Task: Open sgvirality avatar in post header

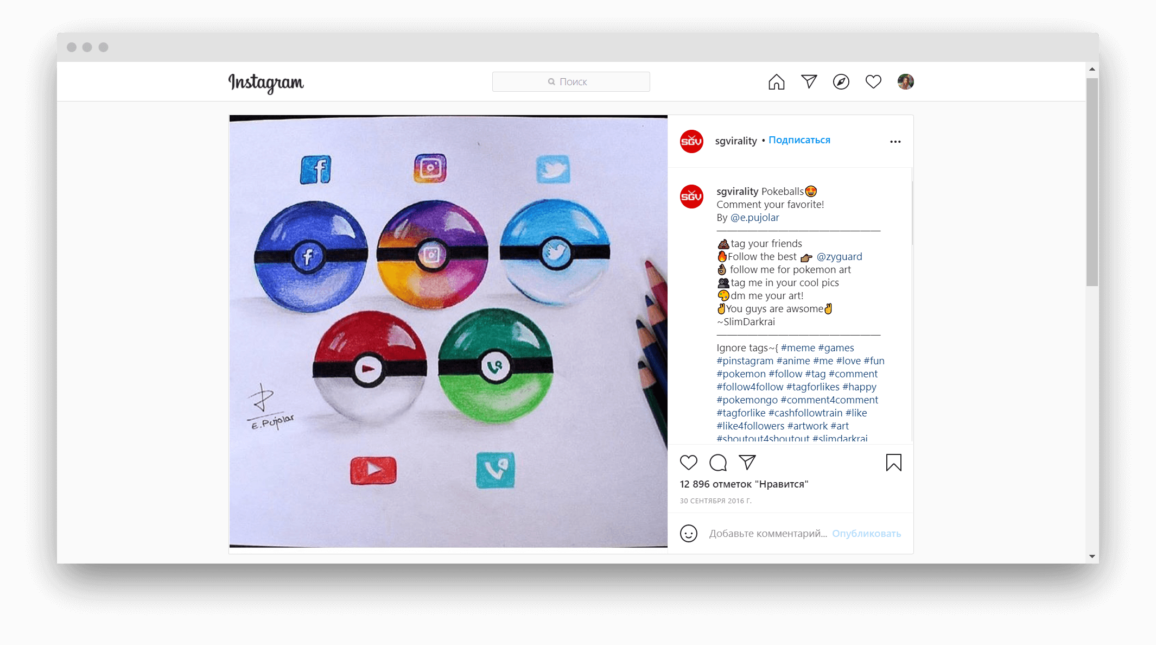Action: 691,141
